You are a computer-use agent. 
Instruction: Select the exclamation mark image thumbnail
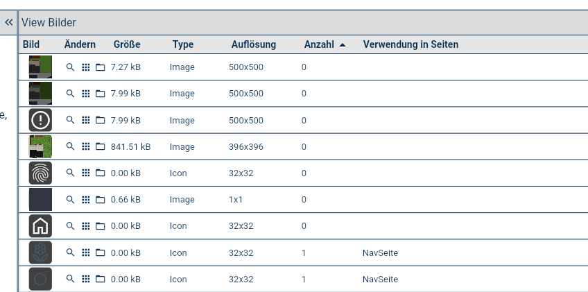(x=40, y=120)
